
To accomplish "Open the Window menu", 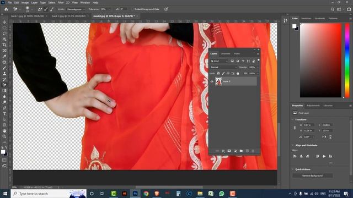I will 85,3.
